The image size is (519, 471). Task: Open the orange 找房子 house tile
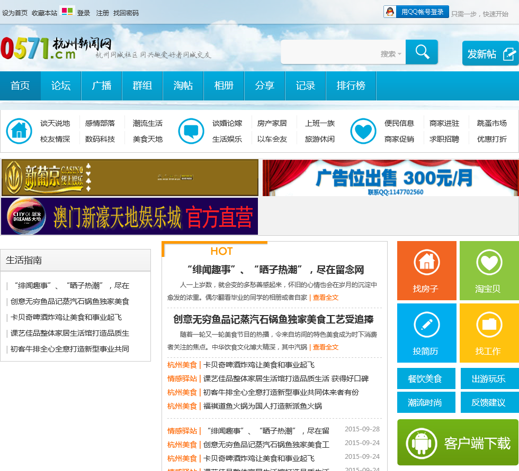point(427,271)
